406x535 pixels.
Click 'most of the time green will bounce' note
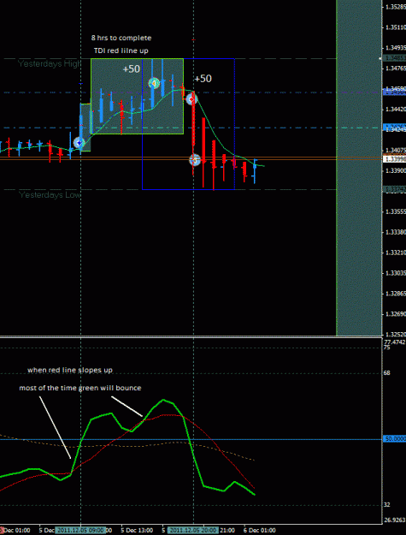(80, 388)
